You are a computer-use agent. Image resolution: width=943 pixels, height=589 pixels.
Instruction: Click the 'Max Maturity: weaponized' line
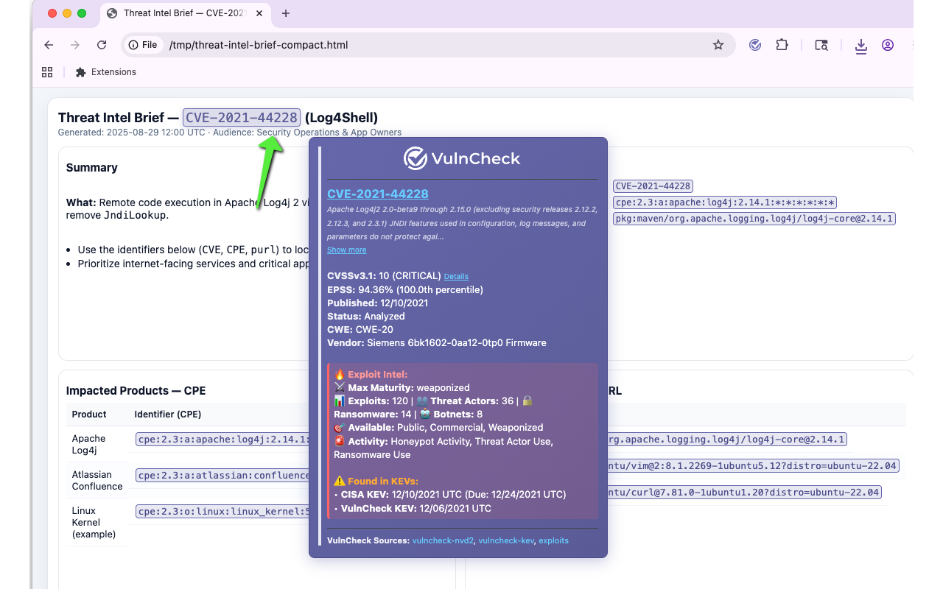[402, 387]
